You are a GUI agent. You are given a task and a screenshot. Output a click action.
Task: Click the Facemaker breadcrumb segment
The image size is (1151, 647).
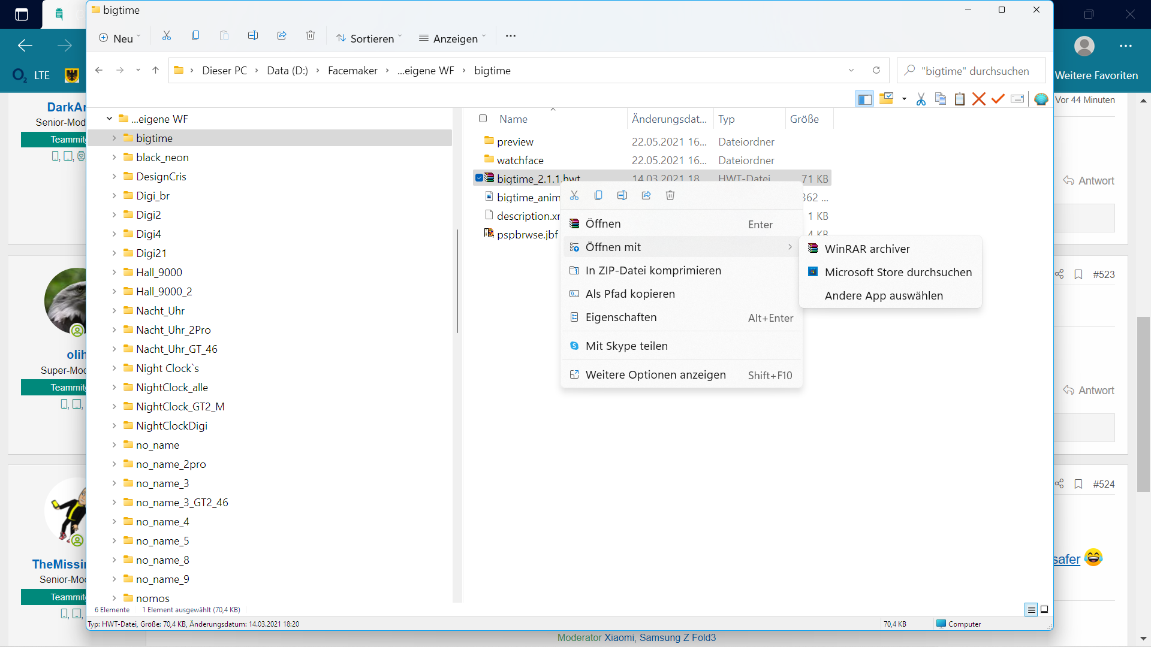click(x=352, y=70)
